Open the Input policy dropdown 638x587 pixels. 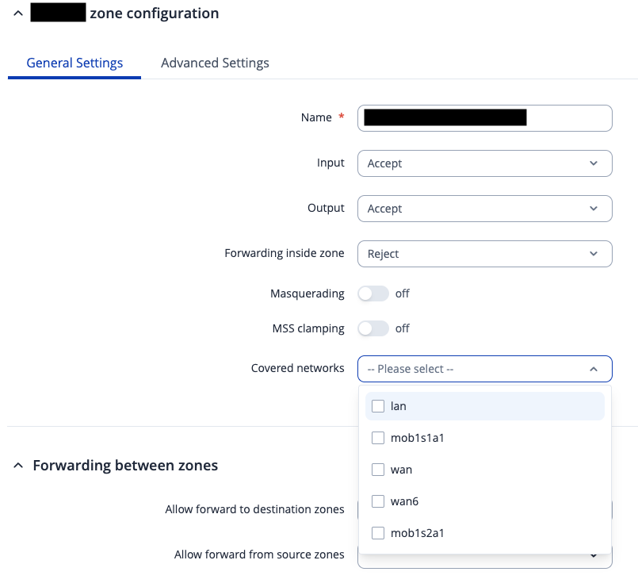484,163
